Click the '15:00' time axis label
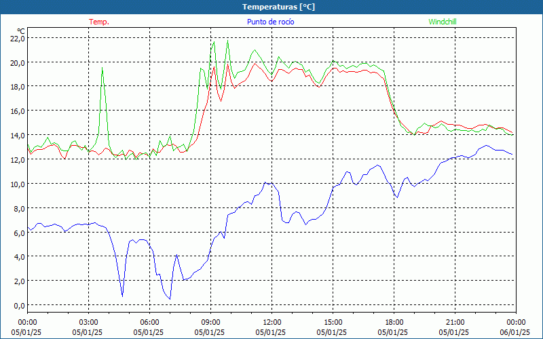The height and width of the screenshot is (339, 543). pos(333,323)
